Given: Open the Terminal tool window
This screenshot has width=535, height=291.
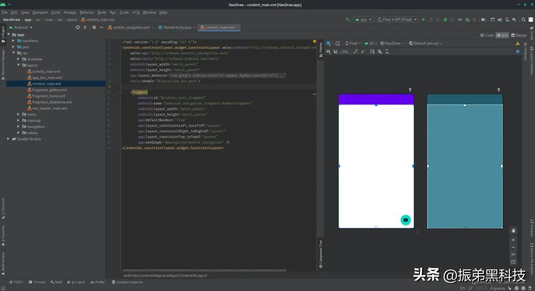Looking at the screenshot, I should pyautogui.click(x=36, y=282).
